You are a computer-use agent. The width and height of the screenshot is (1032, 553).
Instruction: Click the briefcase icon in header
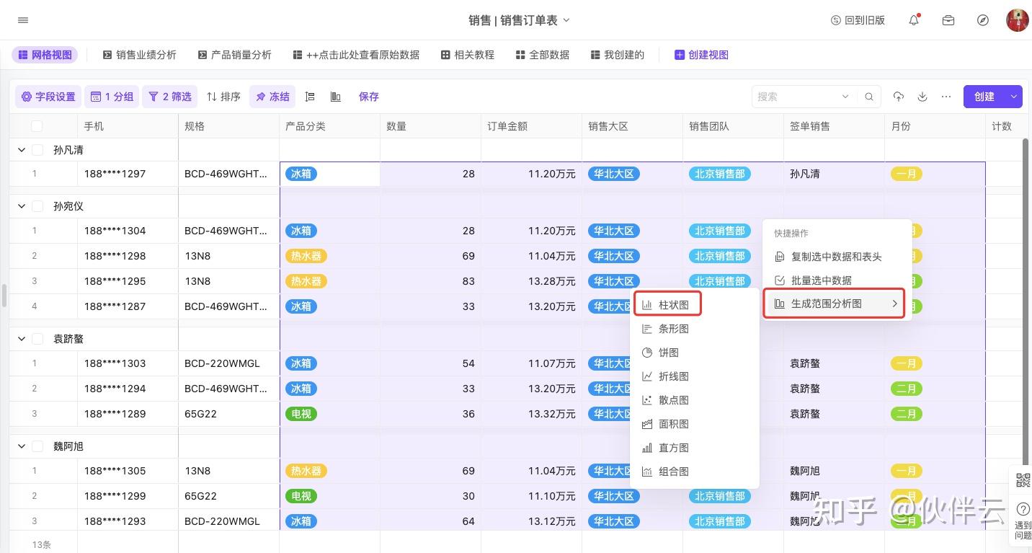948,20
